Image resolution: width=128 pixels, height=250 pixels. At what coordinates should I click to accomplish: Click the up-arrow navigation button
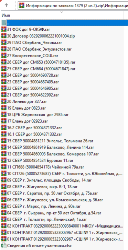6,6
